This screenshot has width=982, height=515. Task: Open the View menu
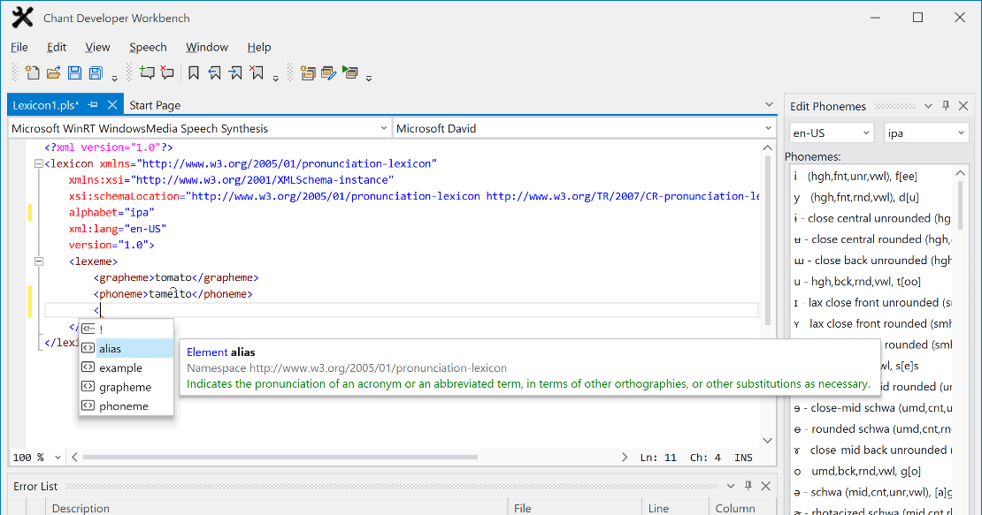point(97,47)
